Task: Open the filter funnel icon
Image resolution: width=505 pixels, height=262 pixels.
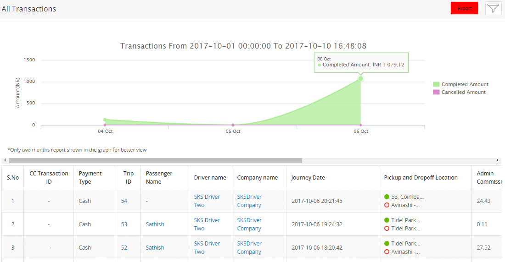Action: 493,8
